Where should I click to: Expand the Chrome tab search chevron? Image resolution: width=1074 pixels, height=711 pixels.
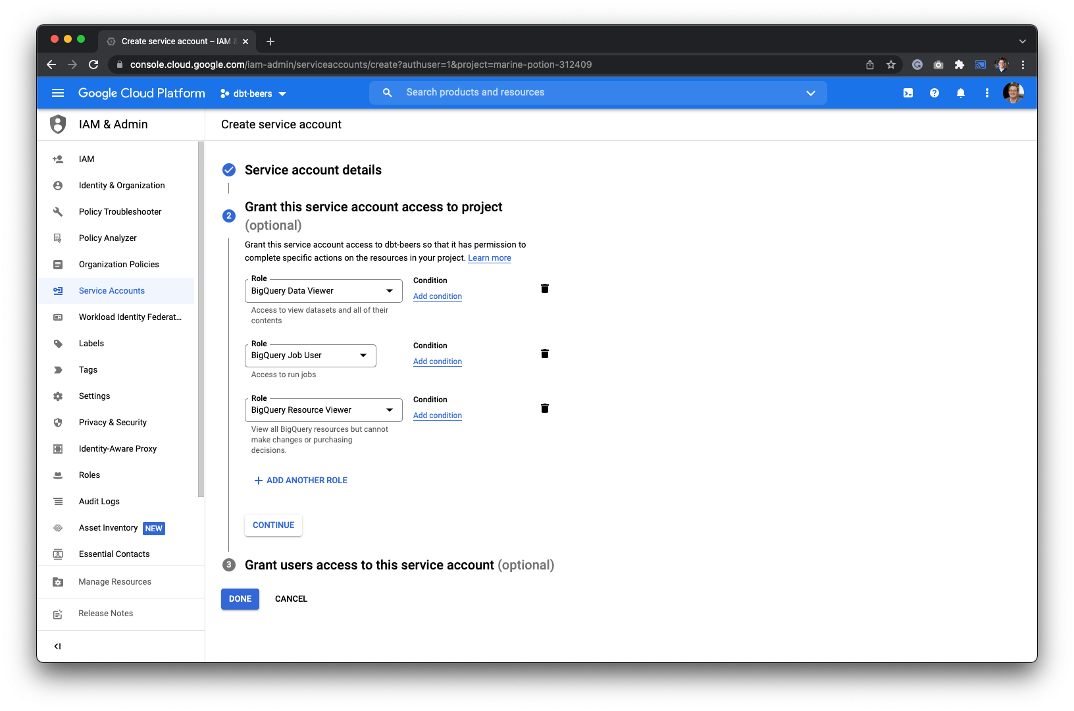pyautogui.click(x=1023, y=41)
